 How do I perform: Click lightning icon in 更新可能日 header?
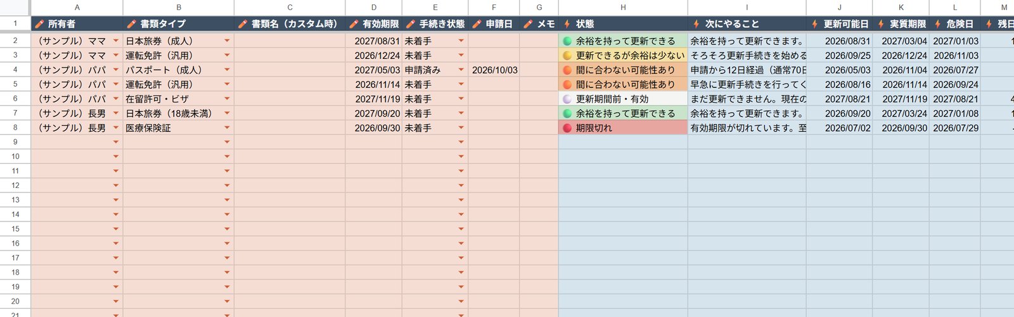pos(814,24)
